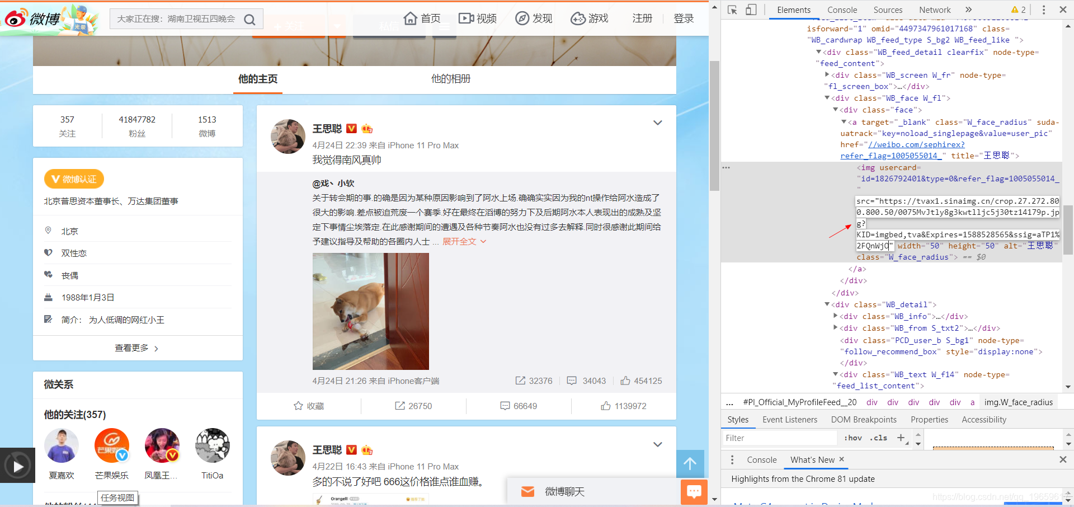Image resolution: width=1074 pixels, height=507 pixels.
Task: Toggle the :hov element state panel
Action: [852, 438]
